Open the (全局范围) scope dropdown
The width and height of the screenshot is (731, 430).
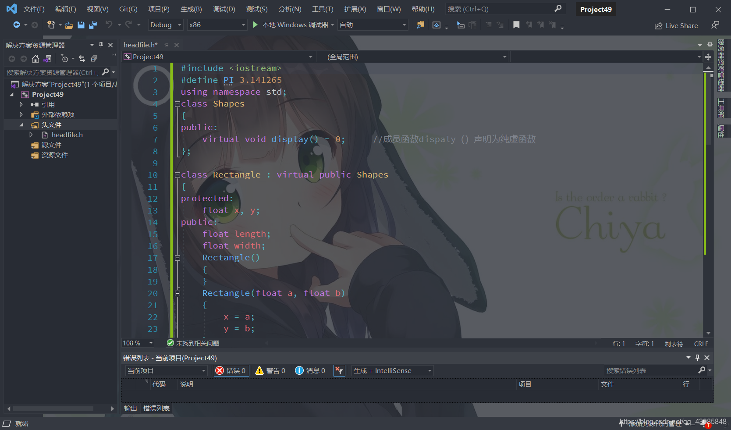tap(412, 57)
